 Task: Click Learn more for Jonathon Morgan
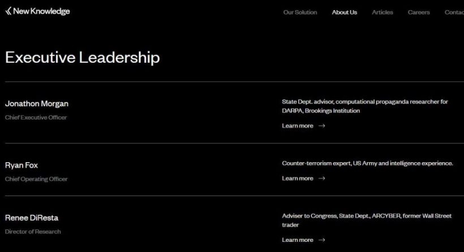click(298, 126)
